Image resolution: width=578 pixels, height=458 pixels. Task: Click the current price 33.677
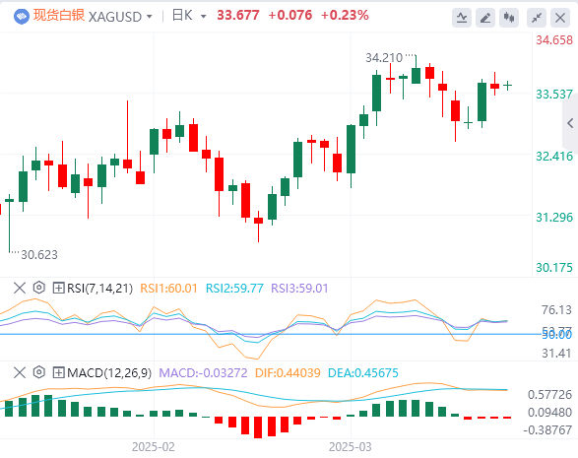coord(238,16)
